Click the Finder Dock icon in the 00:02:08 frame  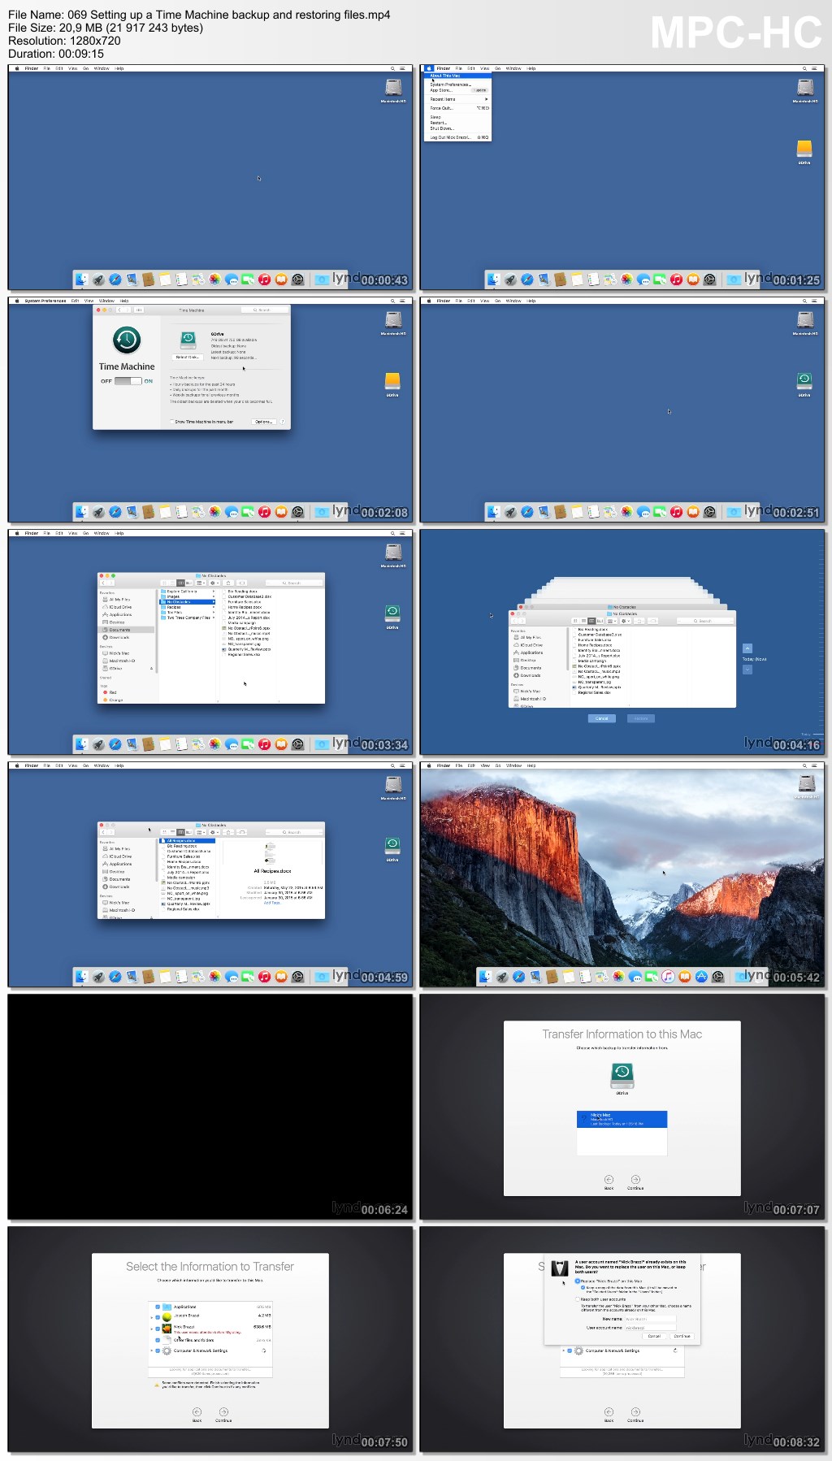(x=81, y=512)
